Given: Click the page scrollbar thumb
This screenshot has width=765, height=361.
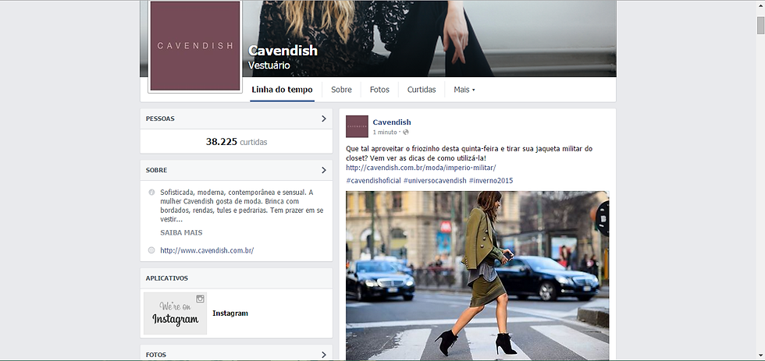Looking at the screenshot, I should click(x=760, y=24).
